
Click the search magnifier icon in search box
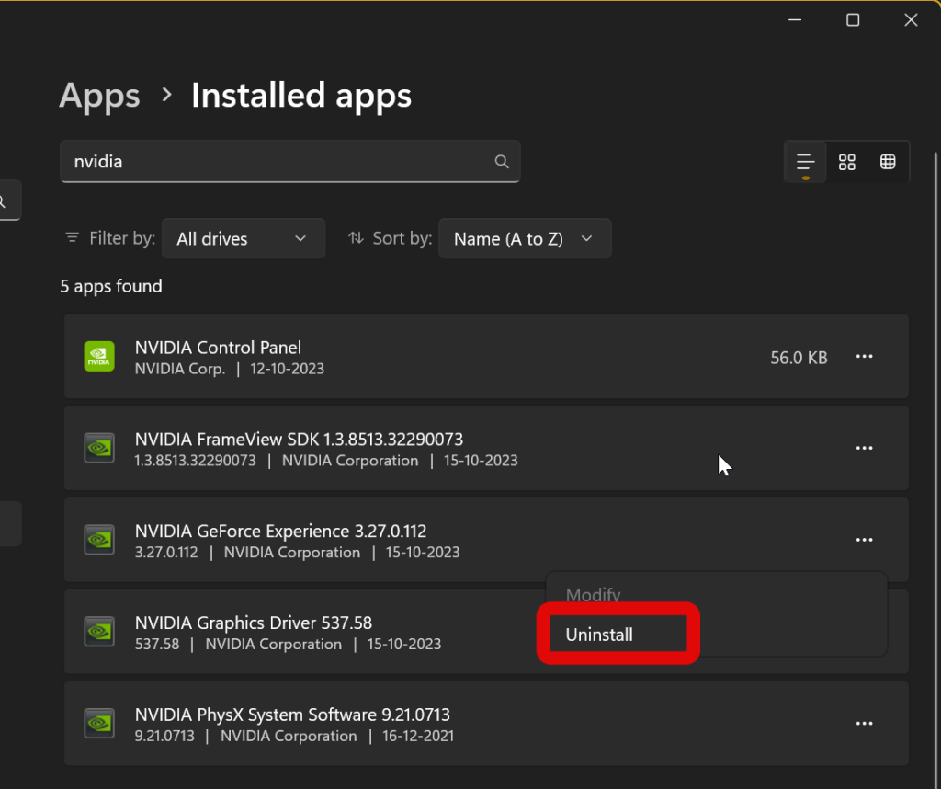click(x=502, y=162)
